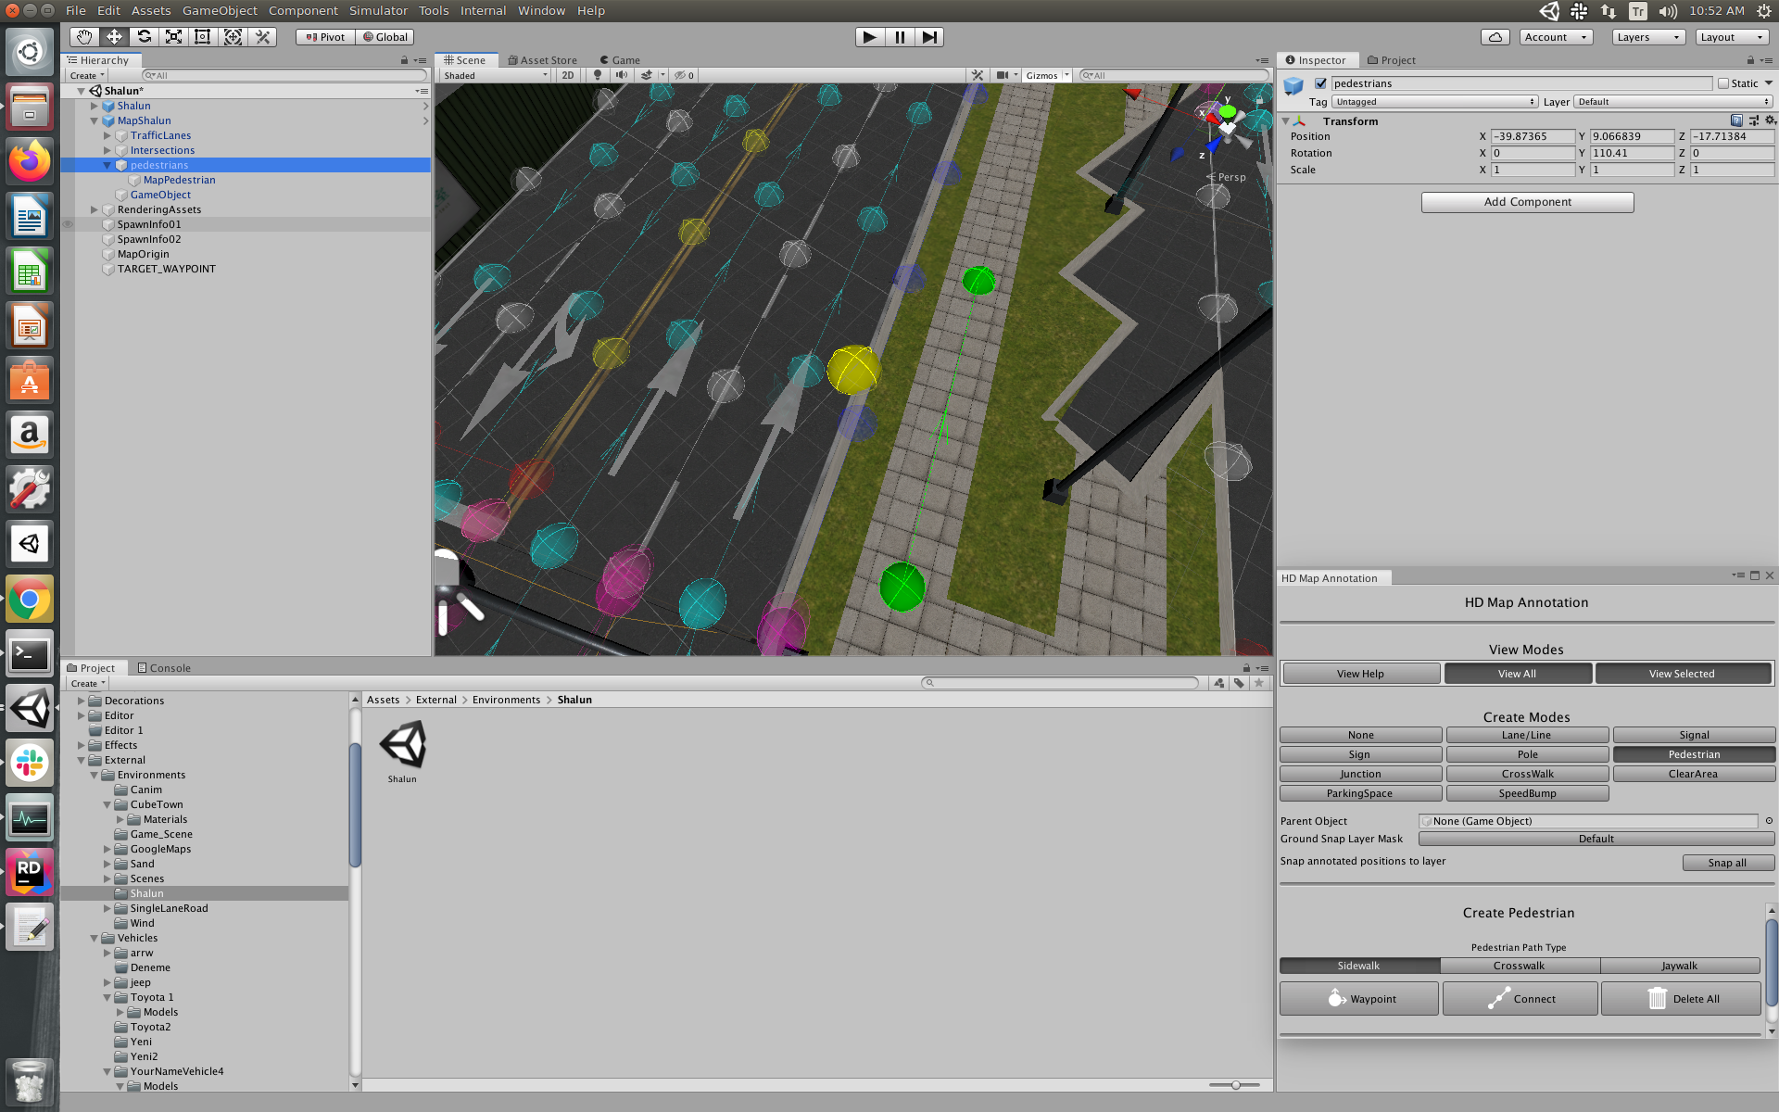Screen dimensions: 1779x1112
Task: Click the Snap all button
Action: click(x=1727, y=862)
